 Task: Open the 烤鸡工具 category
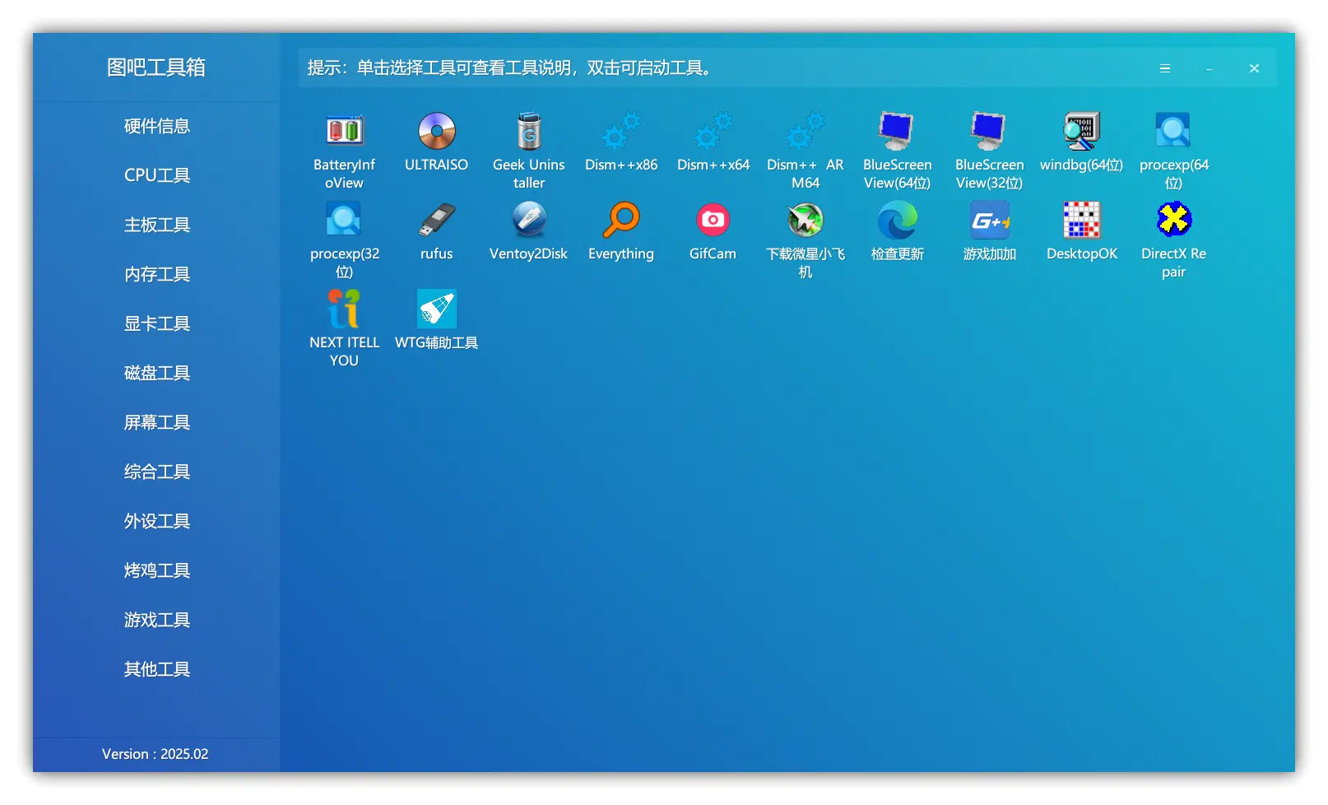point(157,570)
